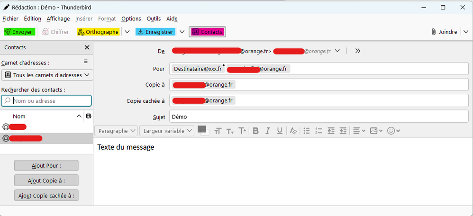473x216 pixels.
Task: Open the Enregistrer options dropdown arrow
Action: click(x=182, y=32)
